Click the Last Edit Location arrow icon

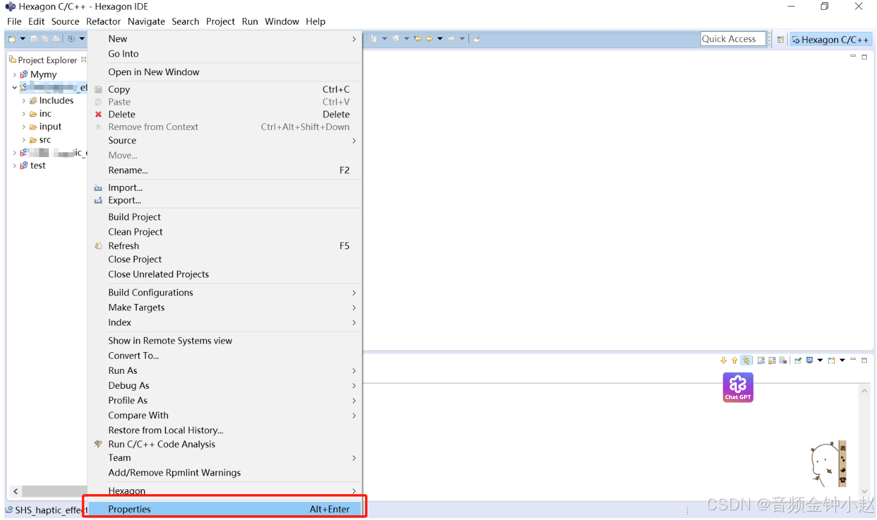(417, 39)
